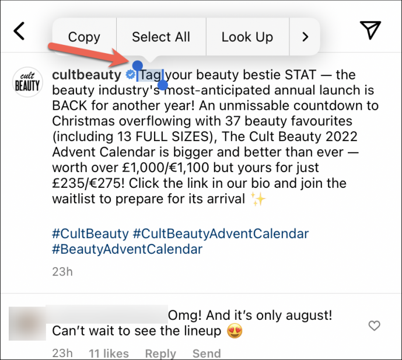Open the direct message paper plane icon
402x360 pixels.
point(370,30)
